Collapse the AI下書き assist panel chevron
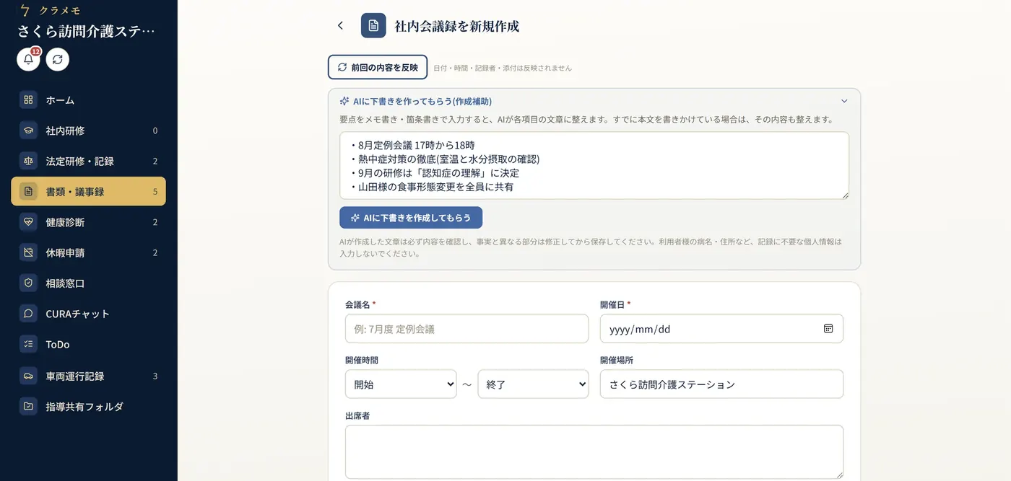Image resolution: width=1011 pixels, height=481 pixels. 844,102
